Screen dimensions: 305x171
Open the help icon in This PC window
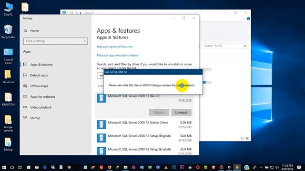(x=248, y=19)
